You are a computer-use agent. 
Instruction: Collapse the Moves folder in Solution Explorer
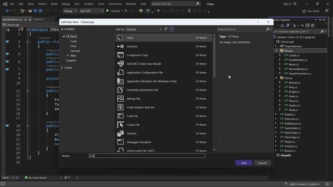(276, 51)
